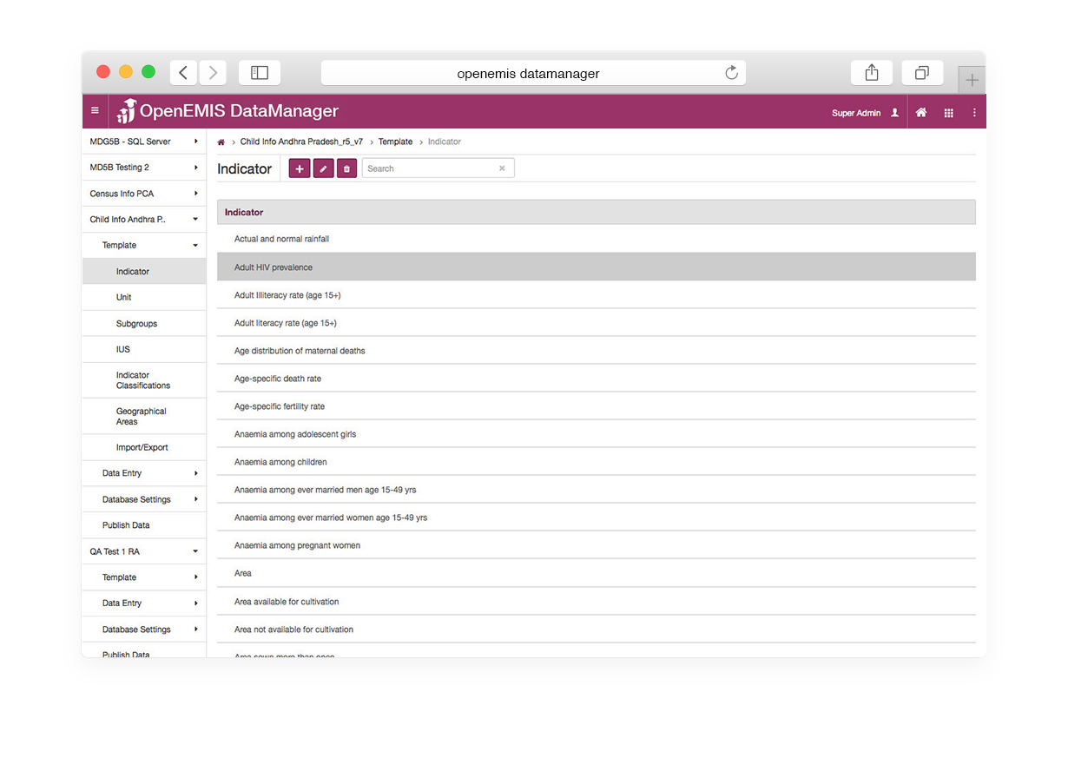Clear the search field with X icon
Viewport: 1068px width, 778px height.
coord(502,168)
